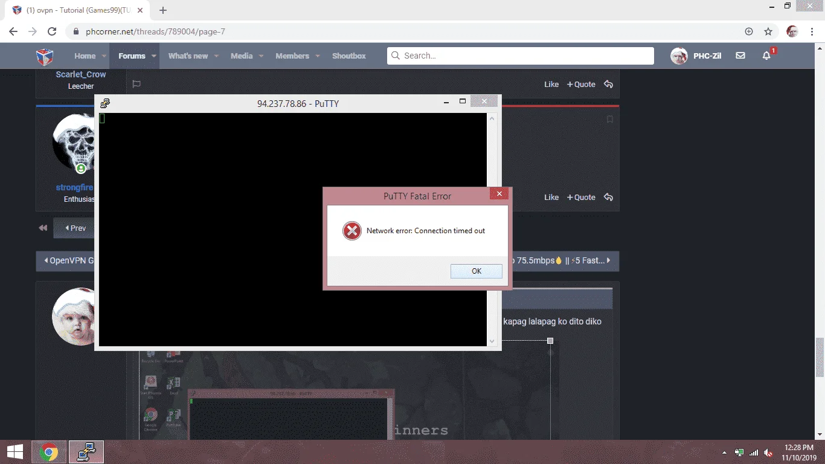825x464 pixels.
Task: Expand the Home dropdown arrow
Action: pyautogui.click(x=103, y=56)
